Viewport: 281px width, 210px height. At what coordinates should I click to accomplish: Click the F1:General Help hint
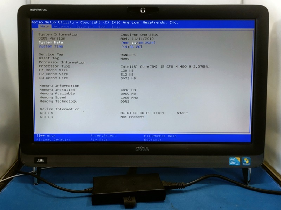160,136
